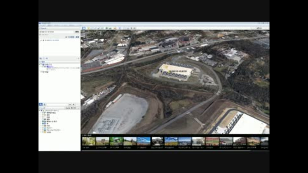Open the blue sky Tour Guide thumbnail
The height and width of the screenshot is (173, 308).
click(x=144, y=141)
